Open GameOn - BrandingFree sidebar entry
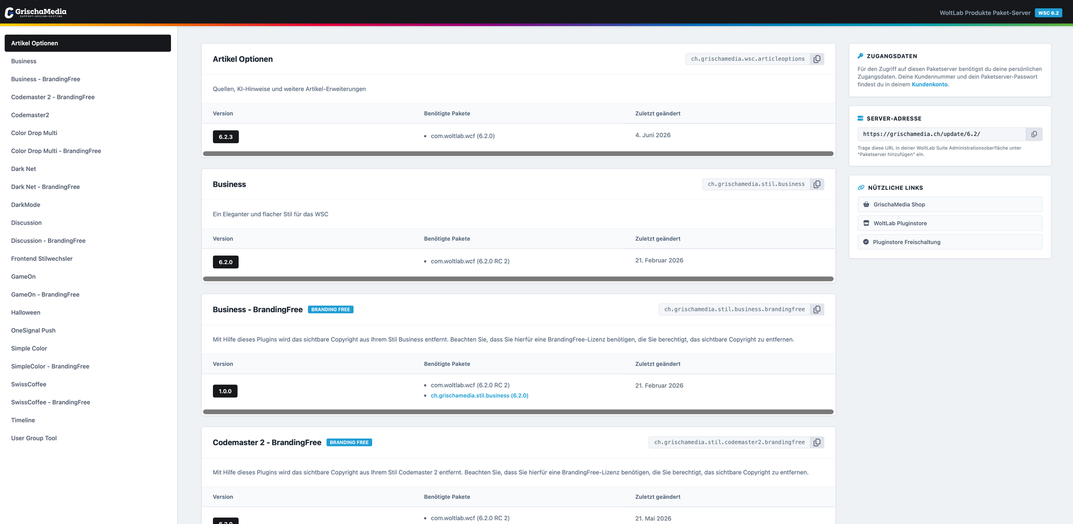This screenshot has height=524, width=1073. pyautogui.click(x=88, y=294)
